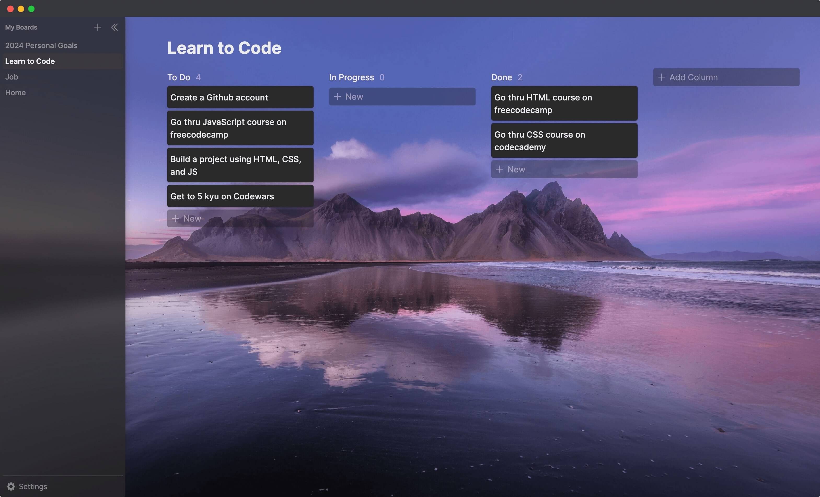Image resolution: width=820 pixels, height=497 pixels.
Task: Click the plus icon on Add Column
Action: pos(662,77)
